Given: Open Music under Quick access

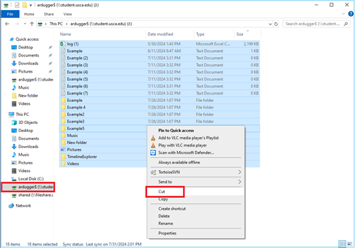Looking at the screenshot, I should point(23,87).
